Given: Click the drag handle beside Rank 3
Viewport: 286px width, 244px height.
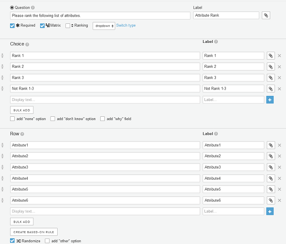Looking at the screenshot, I should point(2,78).
